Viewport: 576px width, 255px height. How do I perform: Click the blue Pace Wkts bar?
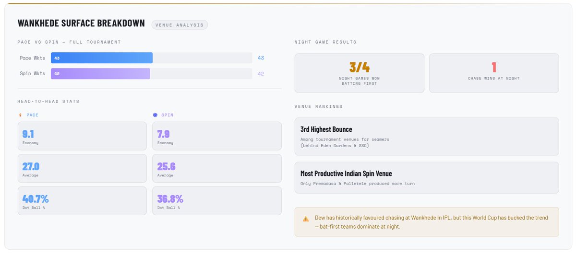[x=102, y=58]
